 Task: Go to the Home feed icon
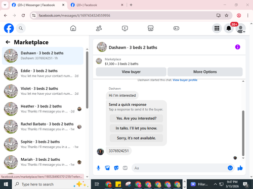click(x=73, y=28)
